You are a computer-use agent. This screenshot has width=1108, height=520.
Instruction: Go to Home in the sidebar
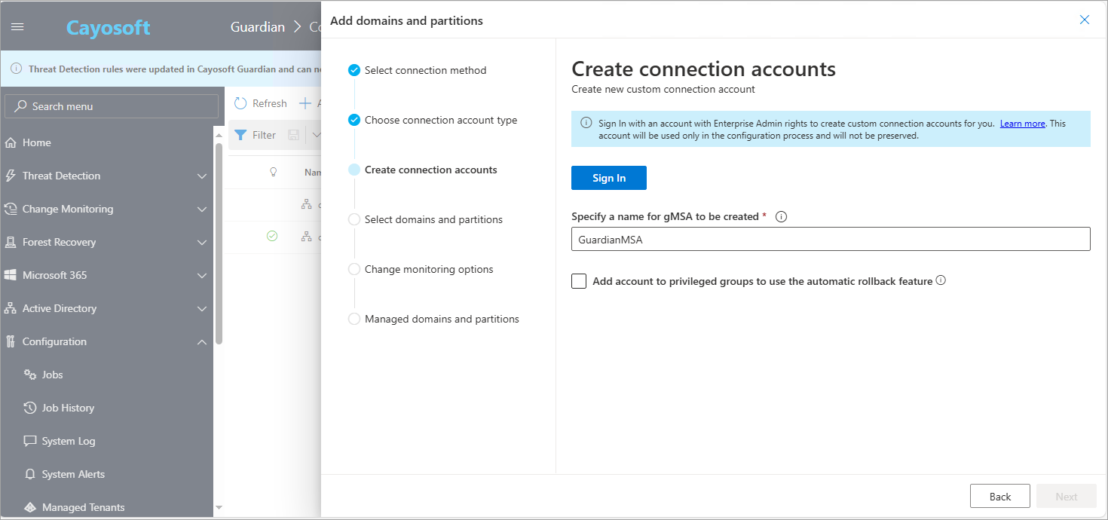[36, 142]
